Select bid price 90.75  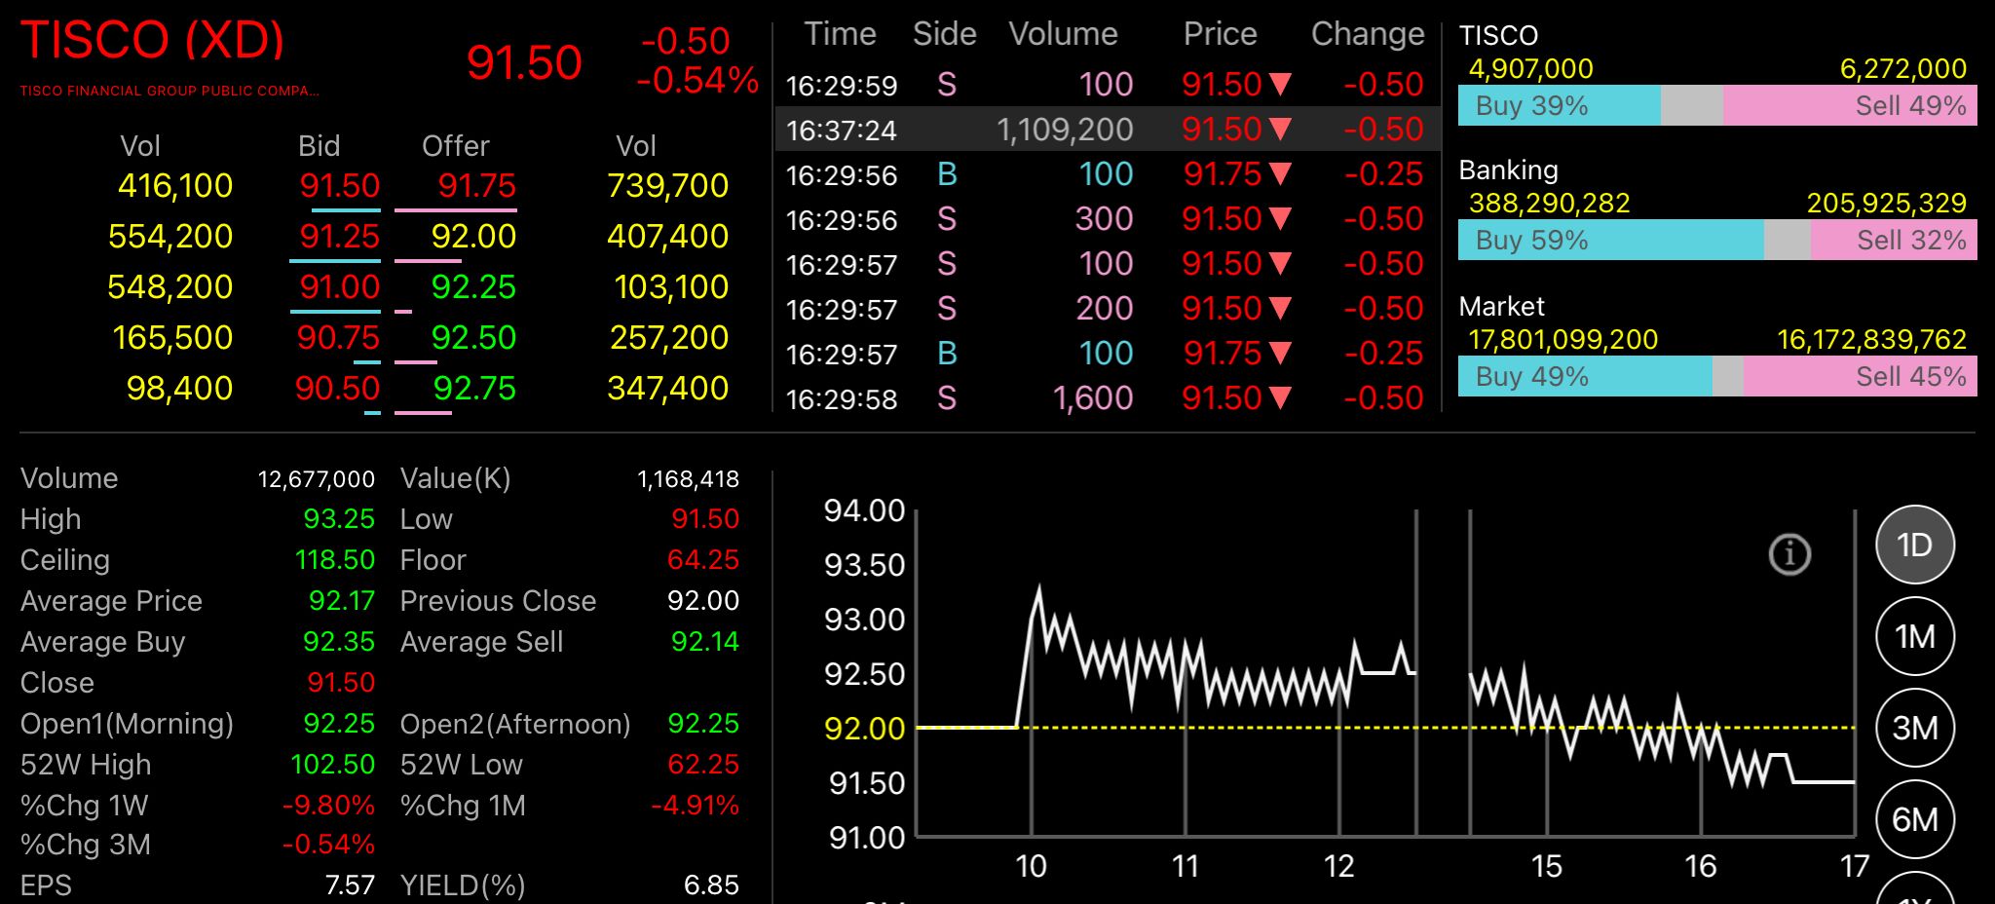click(338, 337)
